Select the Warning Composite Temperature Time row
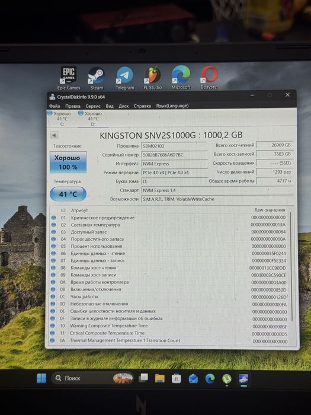The width and height of the screenshot is (311, 415). coord(169,326)
